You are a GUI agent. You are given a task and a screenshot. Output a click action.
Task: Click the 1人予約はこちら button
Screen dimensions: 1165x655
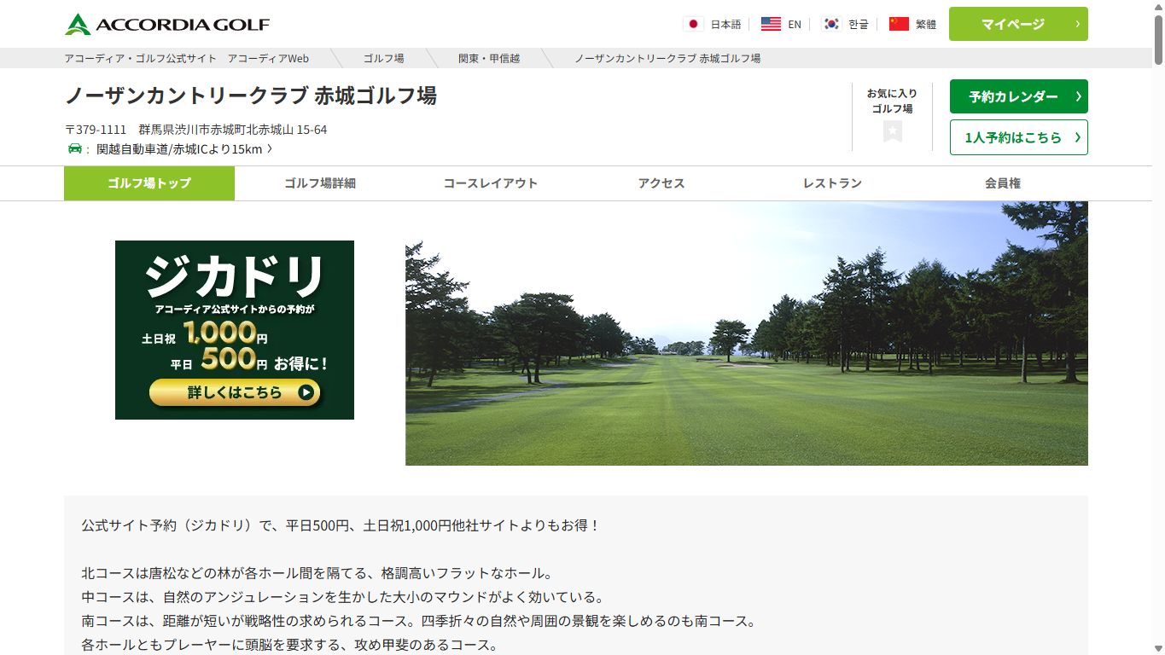click(x=1018, y=137)
